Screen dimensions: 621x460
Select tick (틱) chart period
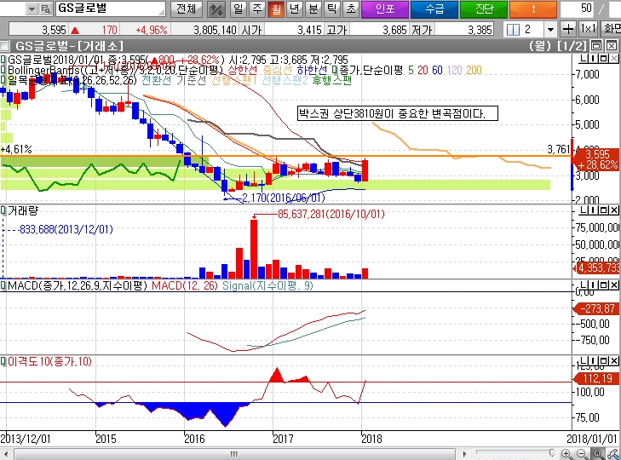[x=331, y=9]
